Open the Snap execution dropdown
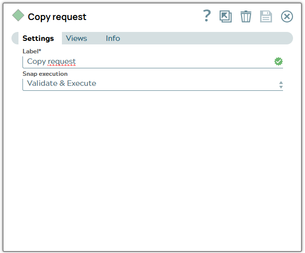 (x=153, y=84)
